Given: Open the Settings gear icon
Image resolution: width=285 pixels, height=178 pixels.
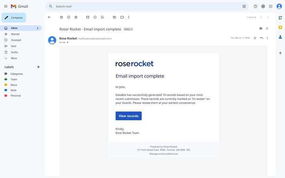Looking at the screenshot, I should (263, 6).
